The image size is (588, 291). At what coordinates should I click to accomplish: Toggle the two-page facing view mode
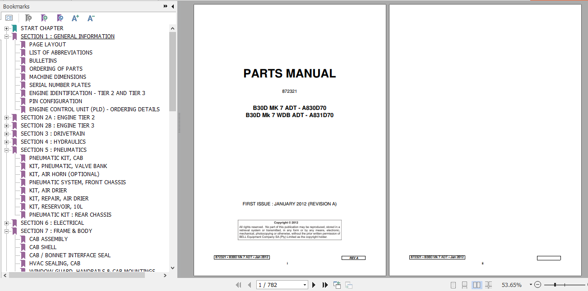point(477,285)
